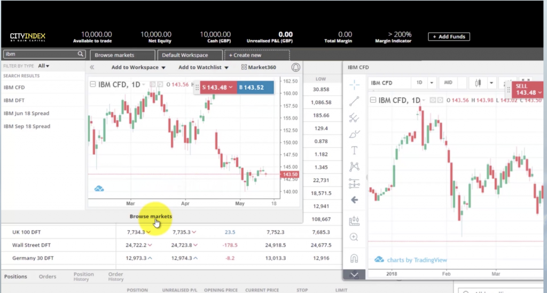The image size is (547, 293).
Task: Click the 143.50 price label on preview chart axis
Action: click(x=290, y=174)
